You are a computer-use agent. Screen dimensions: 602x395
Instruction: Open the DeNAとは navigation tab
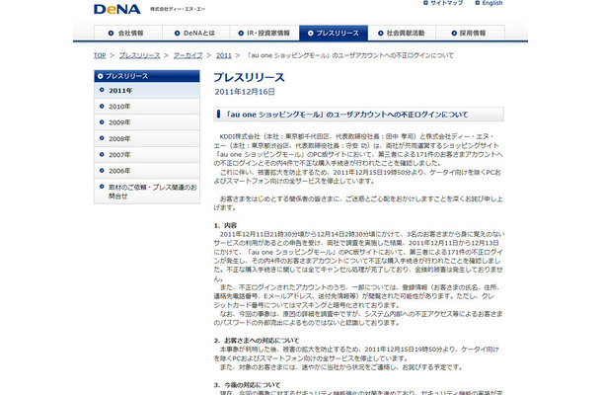(x=196, y=33)
